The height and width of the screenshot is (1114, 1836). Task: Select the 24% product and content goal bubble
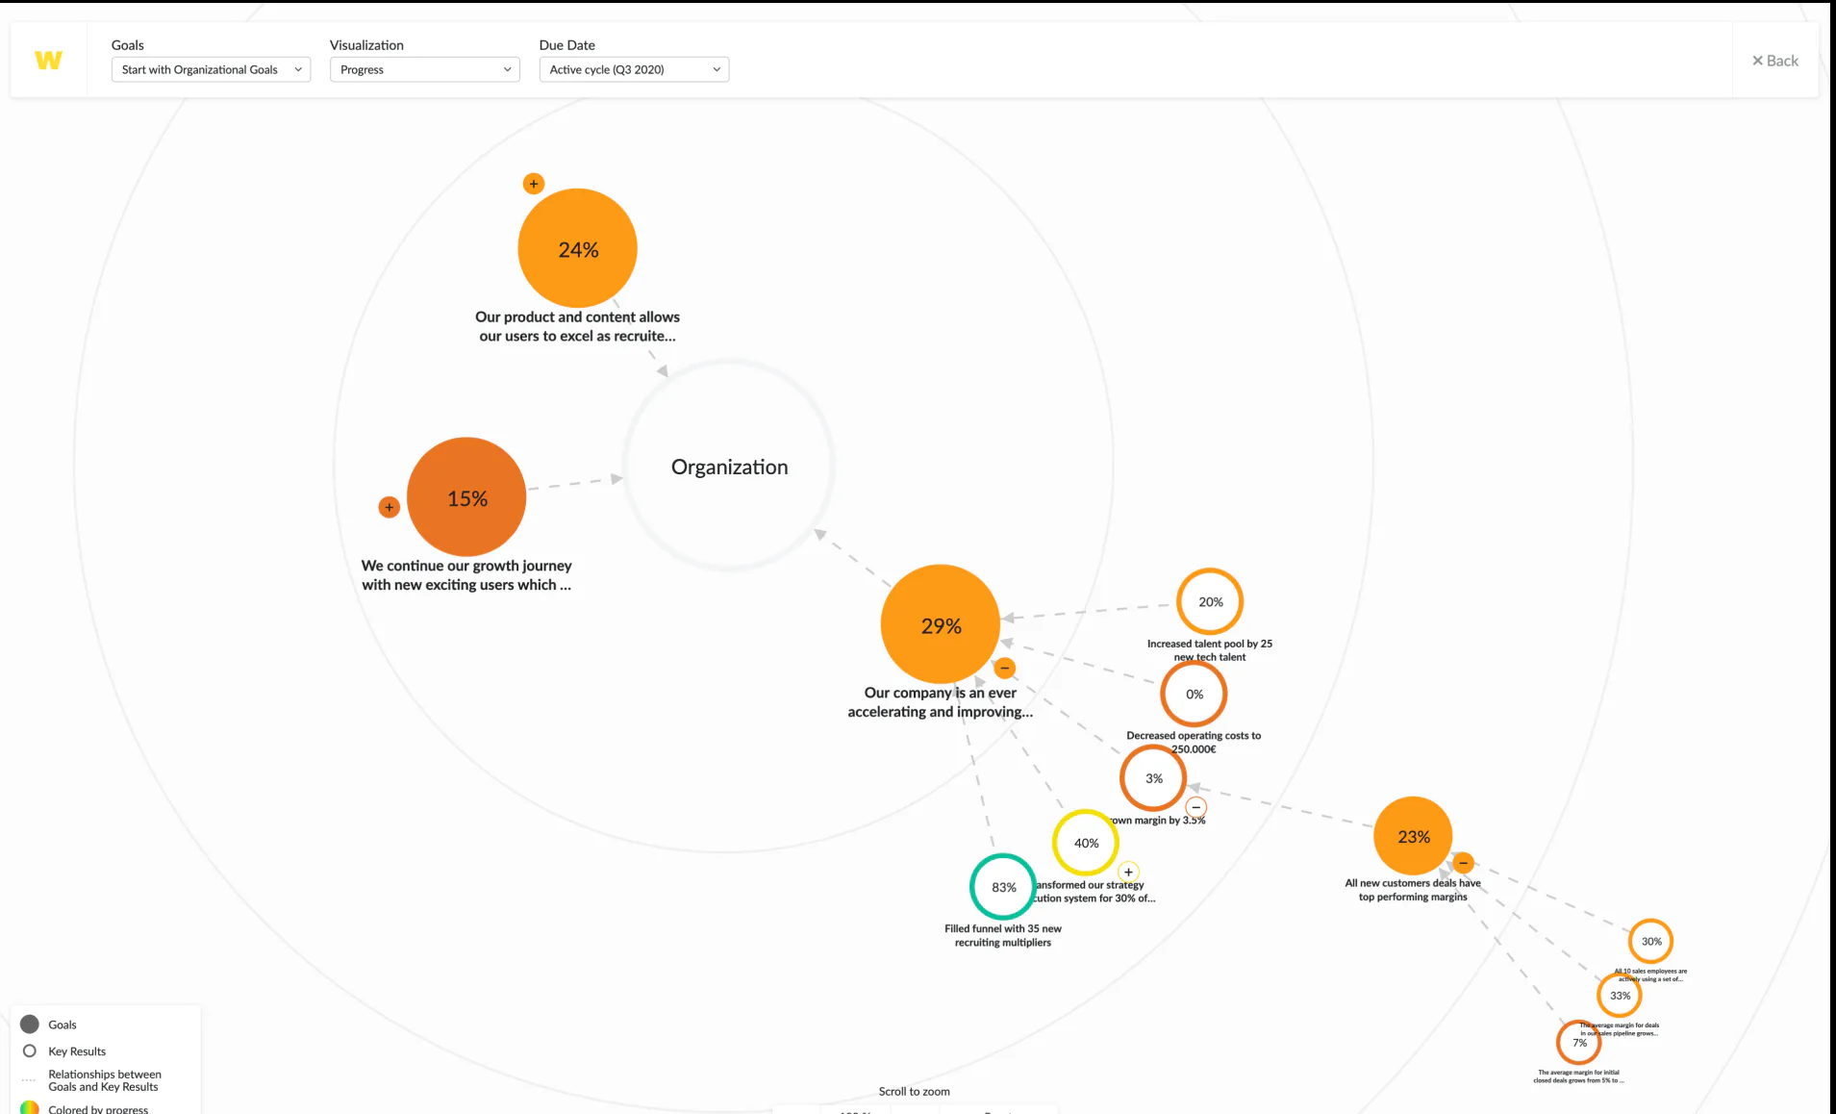[578, 248]
